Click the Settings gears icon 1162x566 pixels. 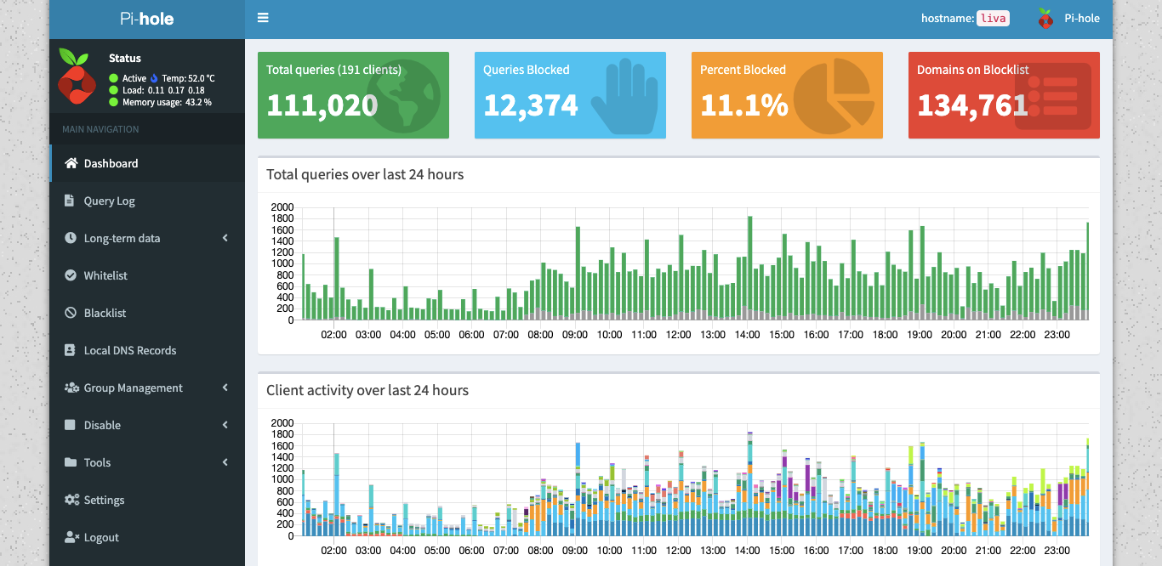(x=71, y=500)
